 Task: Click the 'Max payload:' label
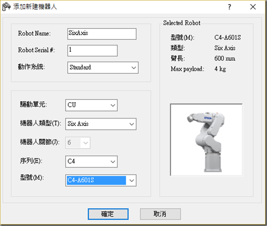point(187,69)
